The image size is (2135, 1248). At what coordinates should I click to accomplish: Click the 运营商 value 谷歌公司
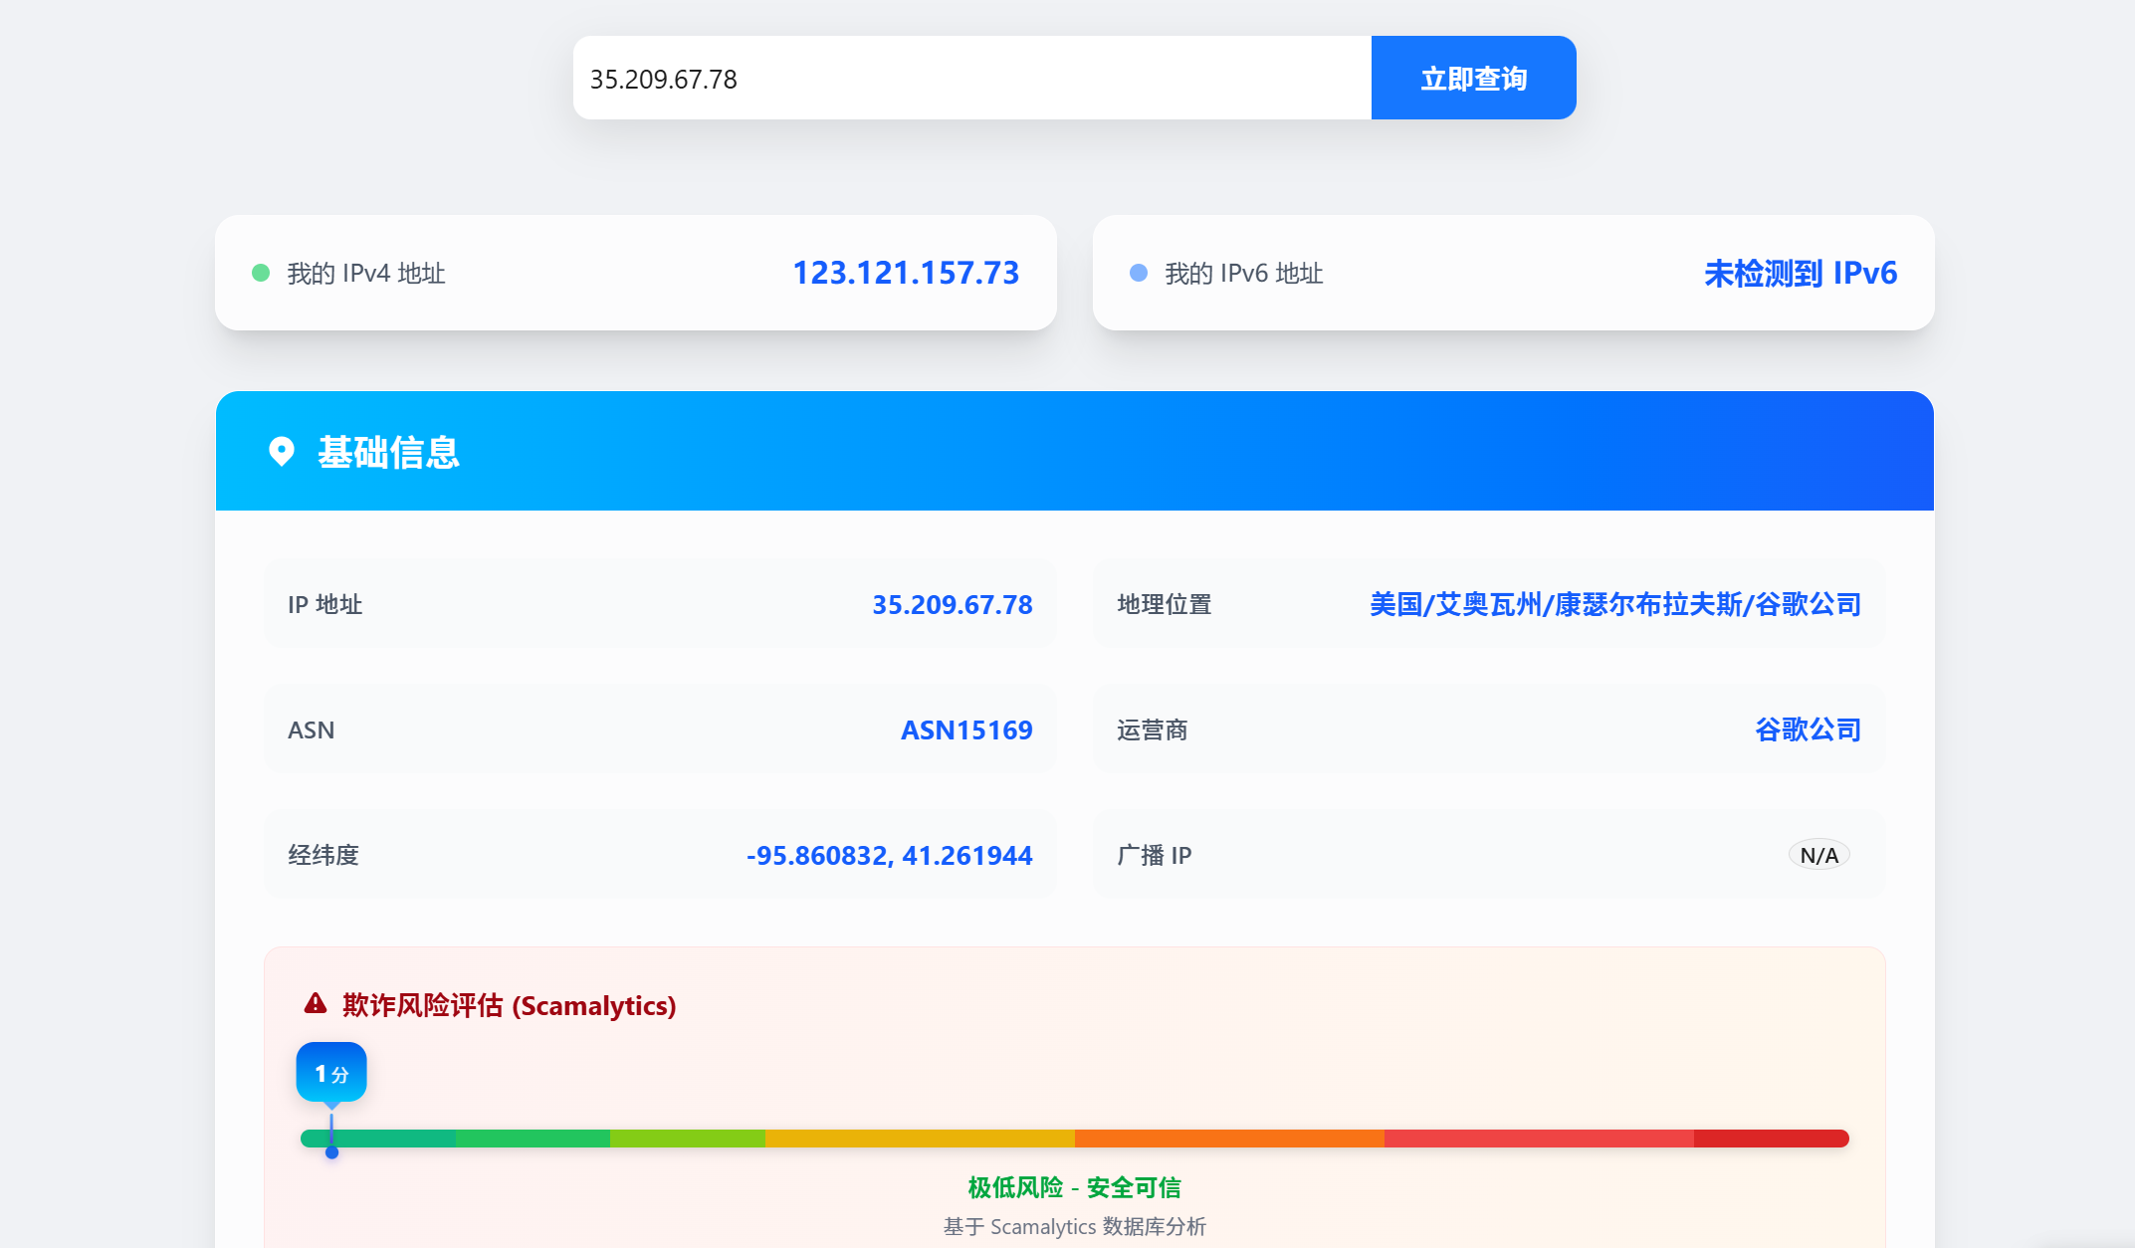pos(1808,729)
